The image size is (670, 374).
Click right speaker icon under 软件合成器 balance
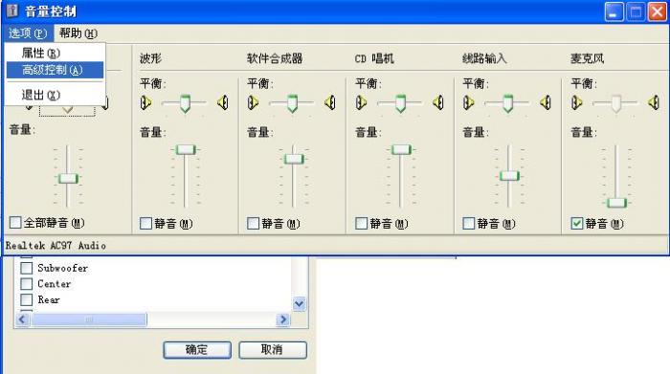pyautogui.click(x=330, y=102)
